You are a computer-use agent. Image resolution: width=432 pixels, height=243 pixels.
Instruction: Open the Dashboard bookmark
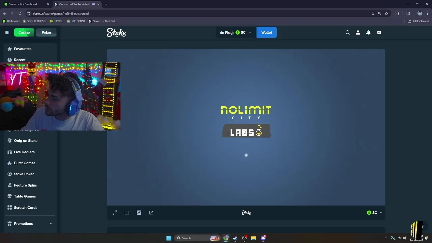click(11, 21)
